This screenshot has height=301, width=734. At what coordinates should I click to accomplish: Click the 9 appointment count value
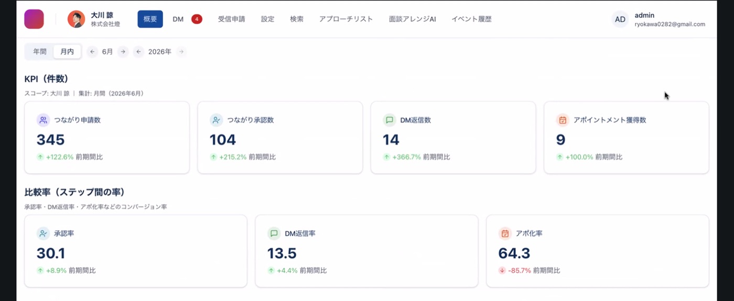560,140
